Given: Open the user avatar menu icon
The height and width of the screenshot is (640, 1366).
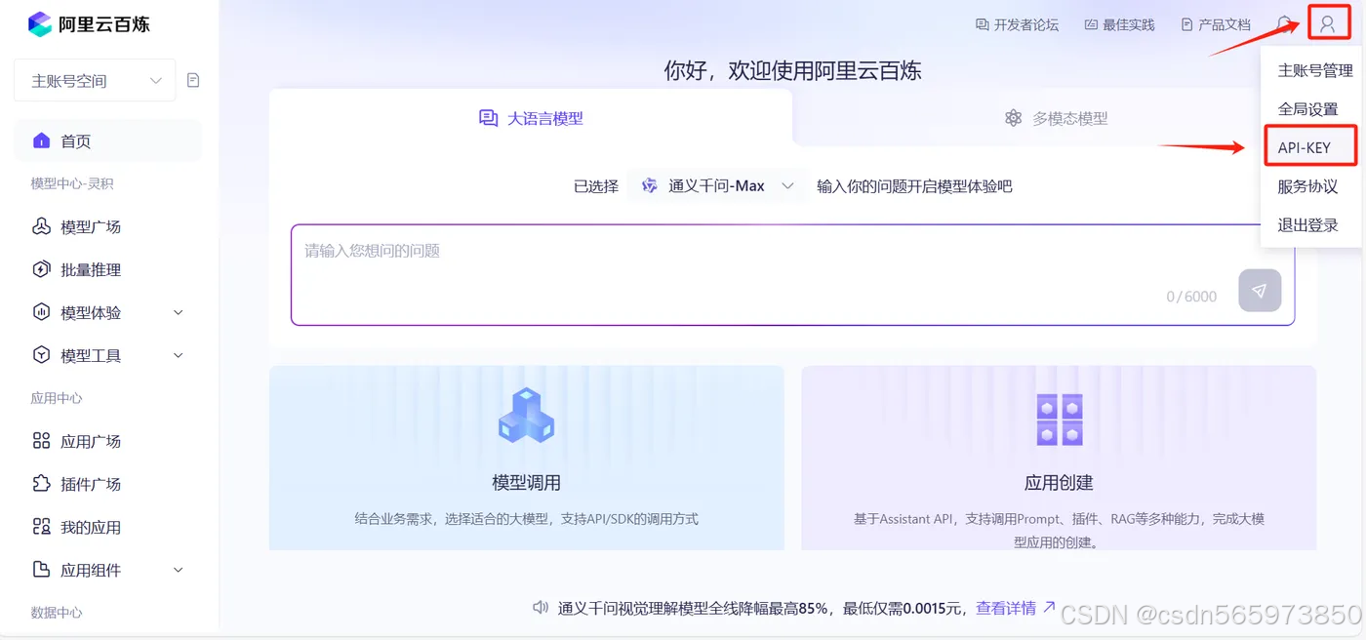Looking at the screenshot, I should (1327, 22).
